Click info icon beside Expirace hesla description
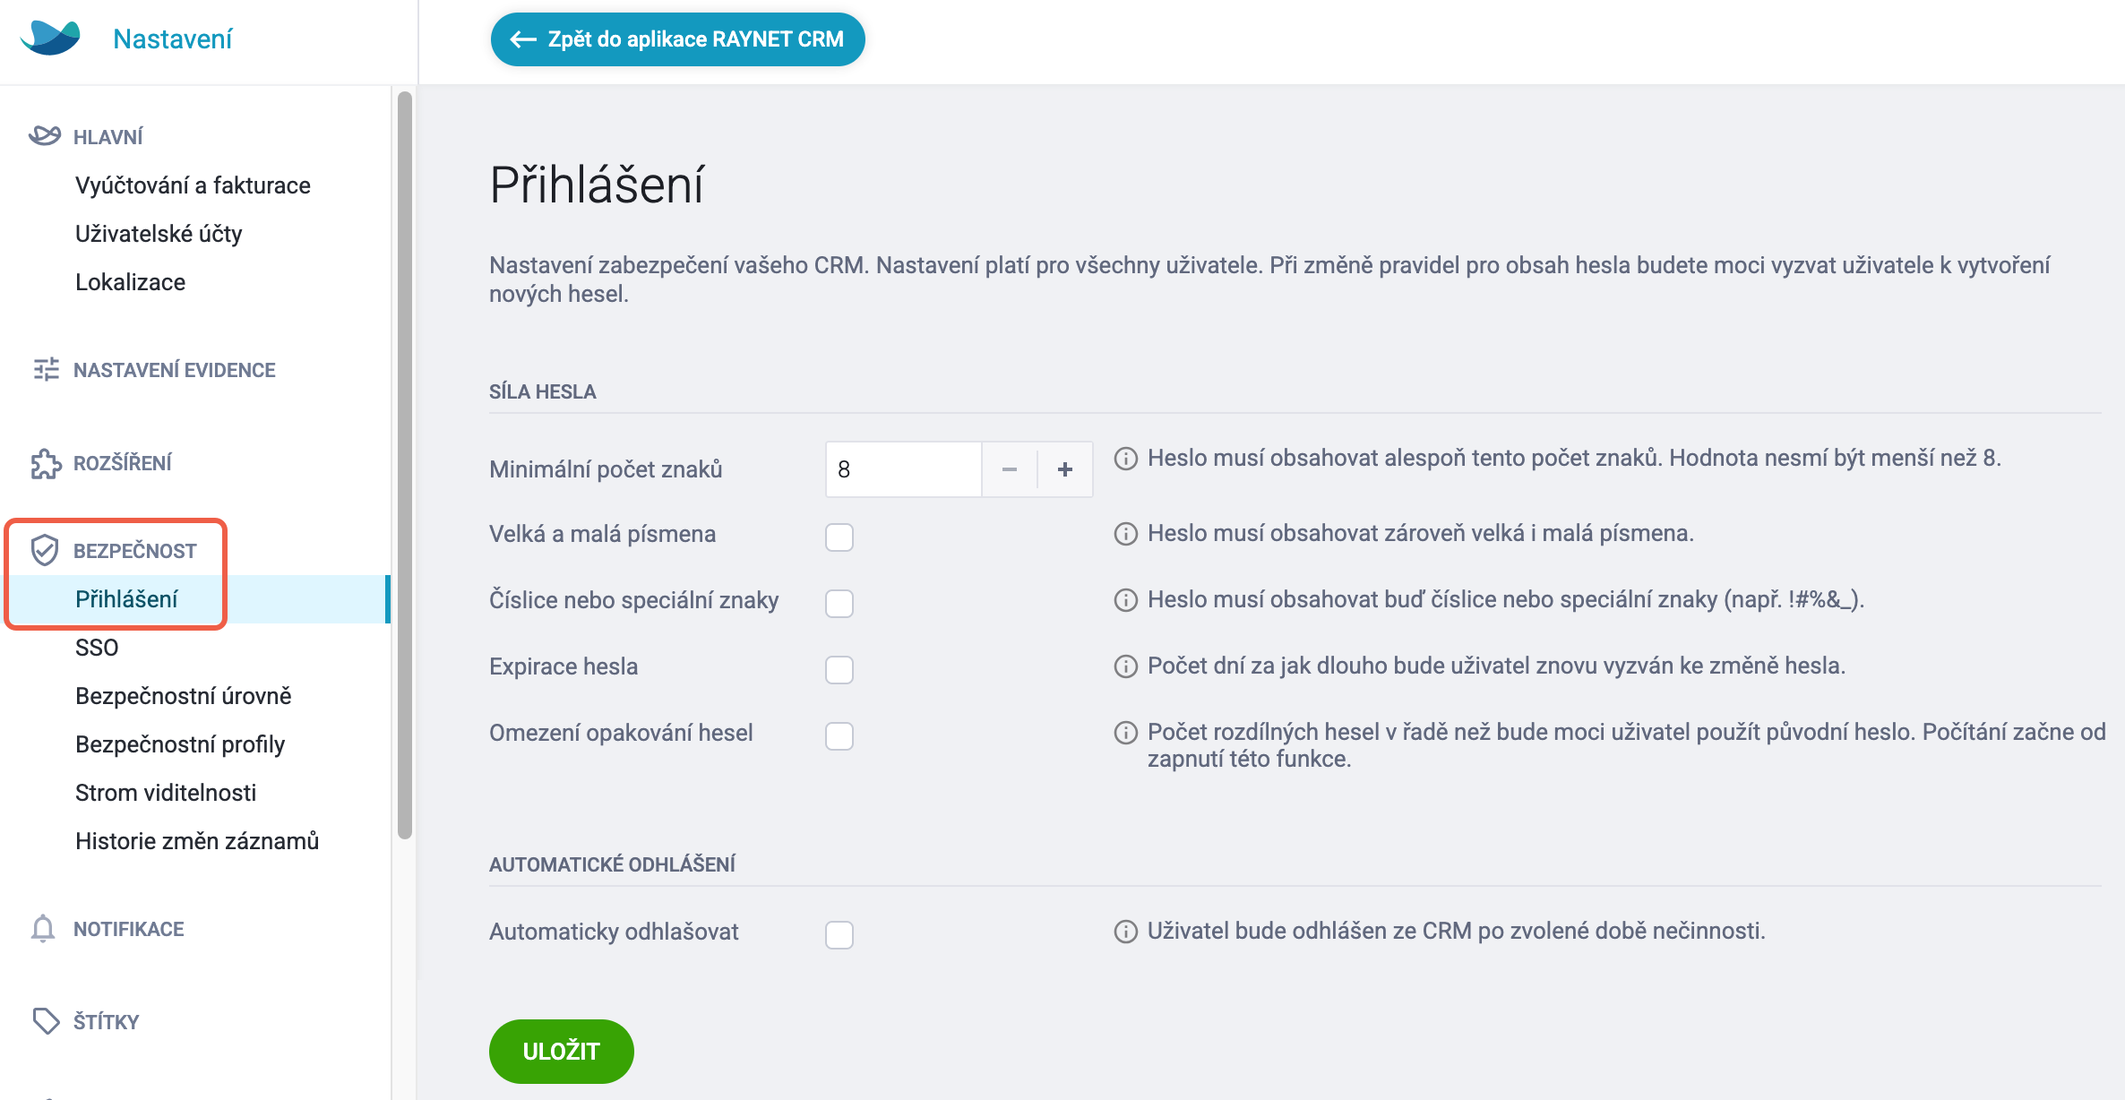Viewport: 2125px width, 1100px height. (1125, 666)
